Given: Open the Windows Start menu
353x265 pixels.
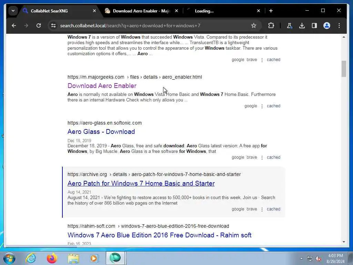Looking at the screenshot, I should tap(9, 258).
